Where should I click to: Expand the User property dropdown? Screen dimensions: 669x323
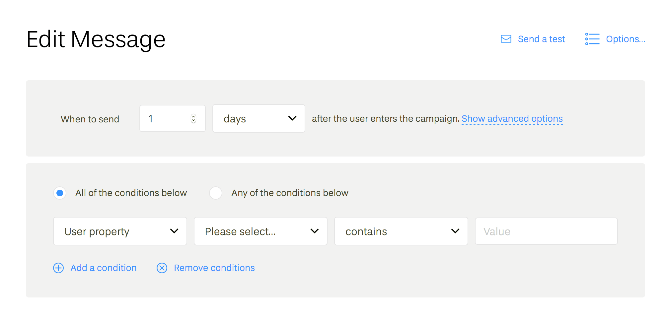point(120,231)
